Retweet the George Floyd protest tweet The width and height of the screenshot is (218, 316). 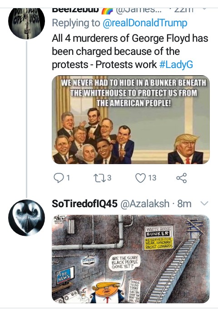[x=99, y=178]
